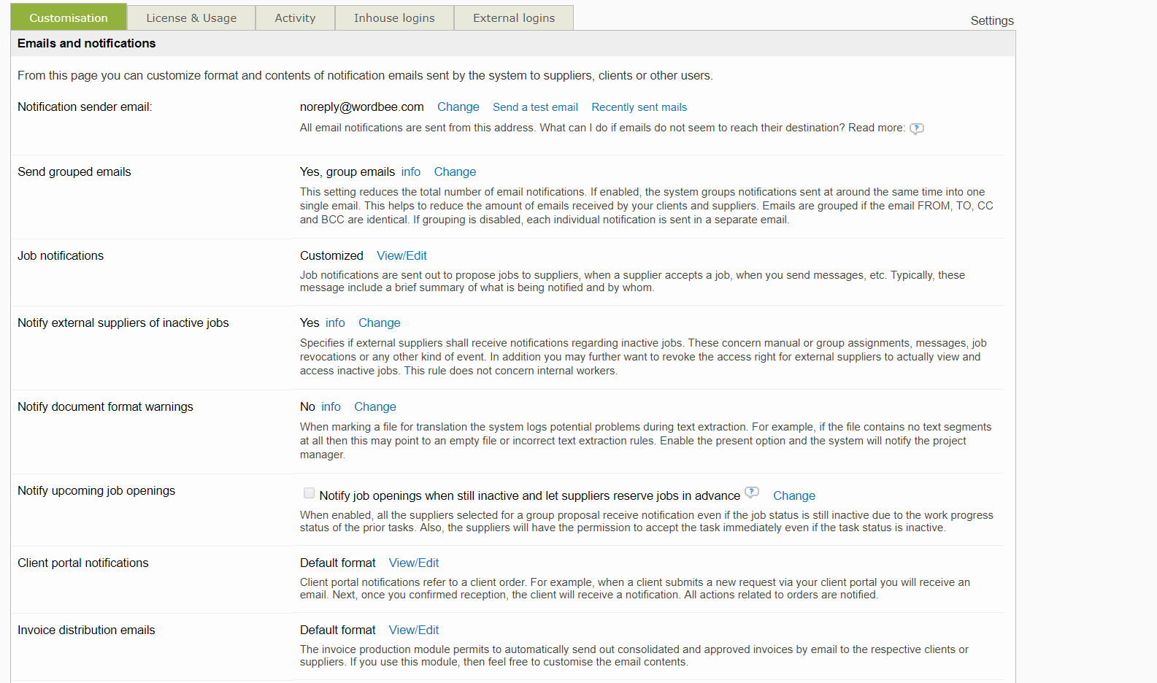This screenshot has width=1157, height=683.
Task: View/Edit the Job notifications template
Action: [x=401, y=256]
